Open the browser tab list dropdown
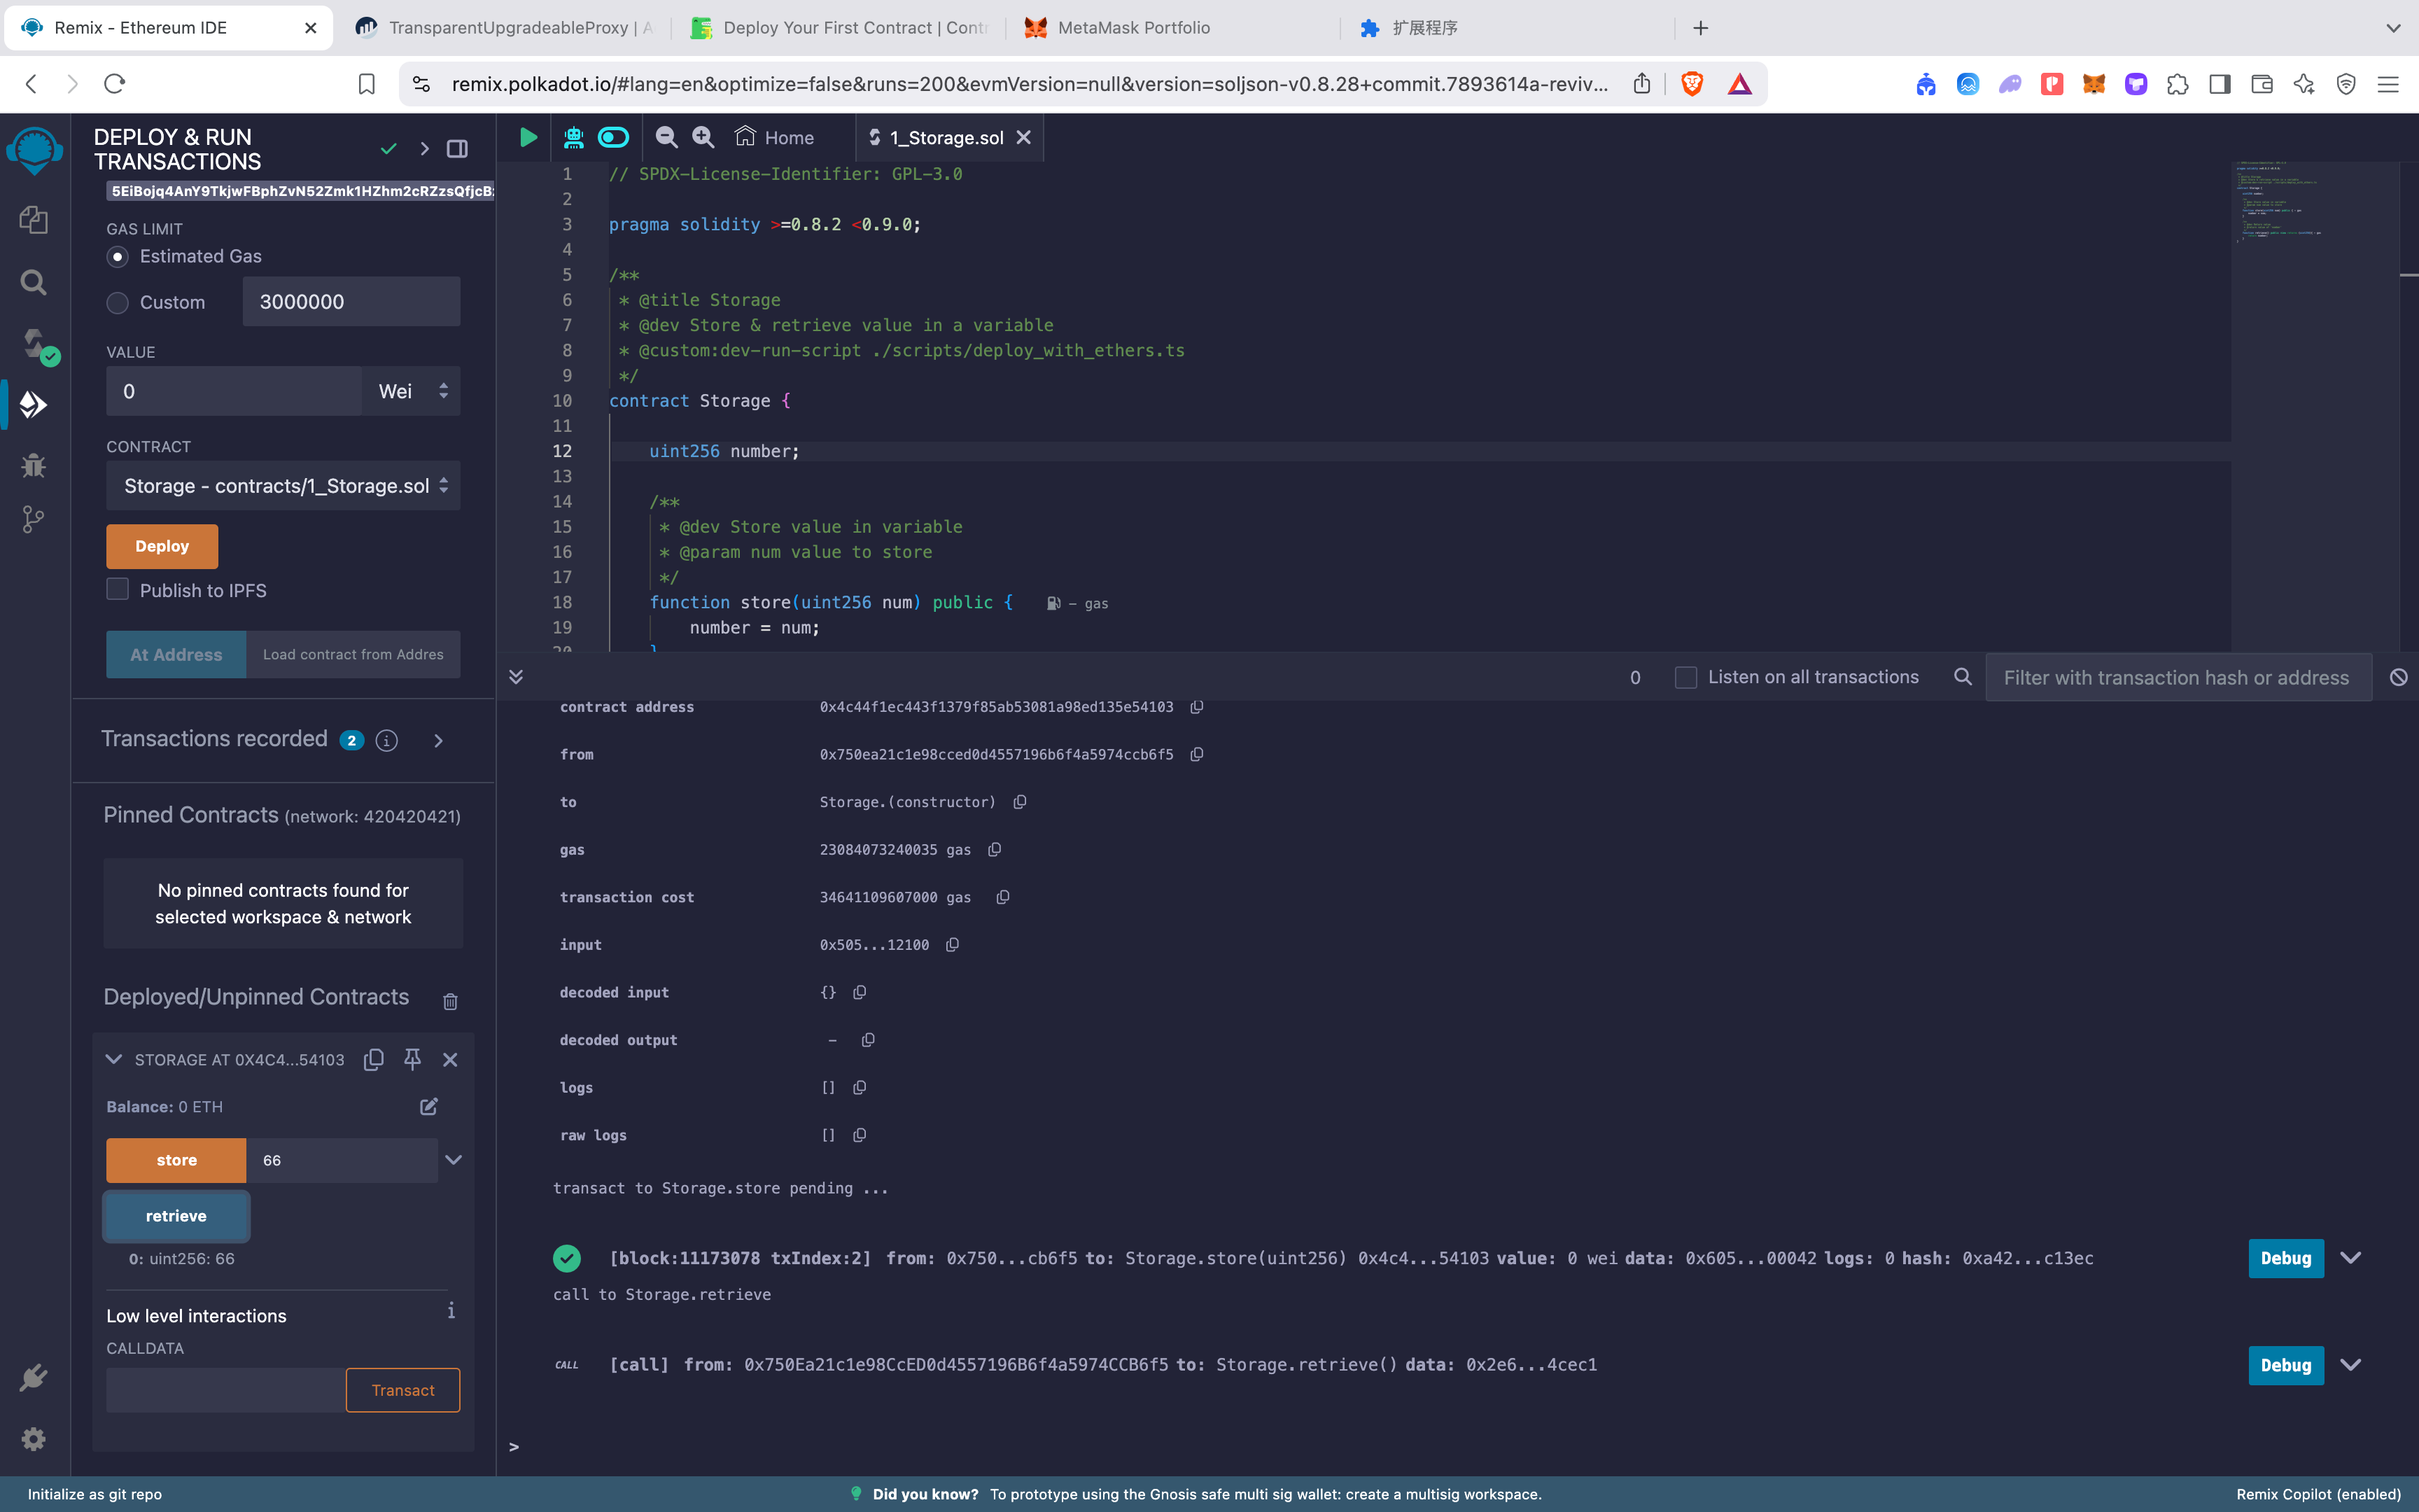This screenshot has width=2419, height=1512. click(x=2393, y=28)
